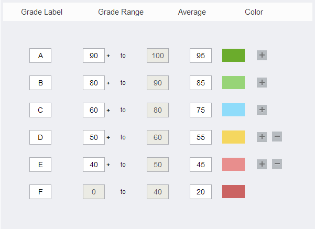Pick the light green swatch for grade B

[233, 82]
